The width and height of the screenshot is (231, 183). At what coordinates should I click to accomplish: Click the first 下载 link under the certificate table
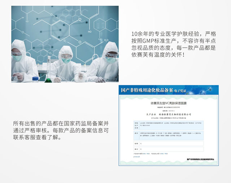pyautogui.click(x=148, y=153)
